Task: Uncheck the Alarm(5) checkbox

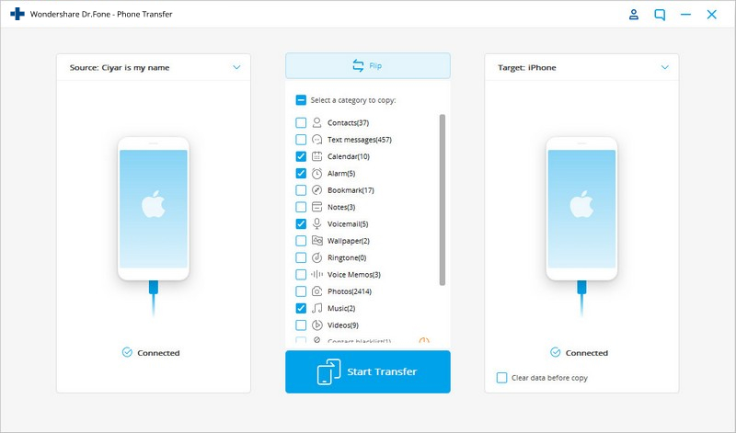Action: (x=301, y=174)
